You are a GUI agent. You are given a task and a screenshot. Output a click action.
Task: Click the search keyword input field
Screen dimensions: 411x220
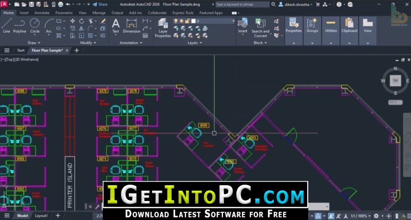(242, 5)
